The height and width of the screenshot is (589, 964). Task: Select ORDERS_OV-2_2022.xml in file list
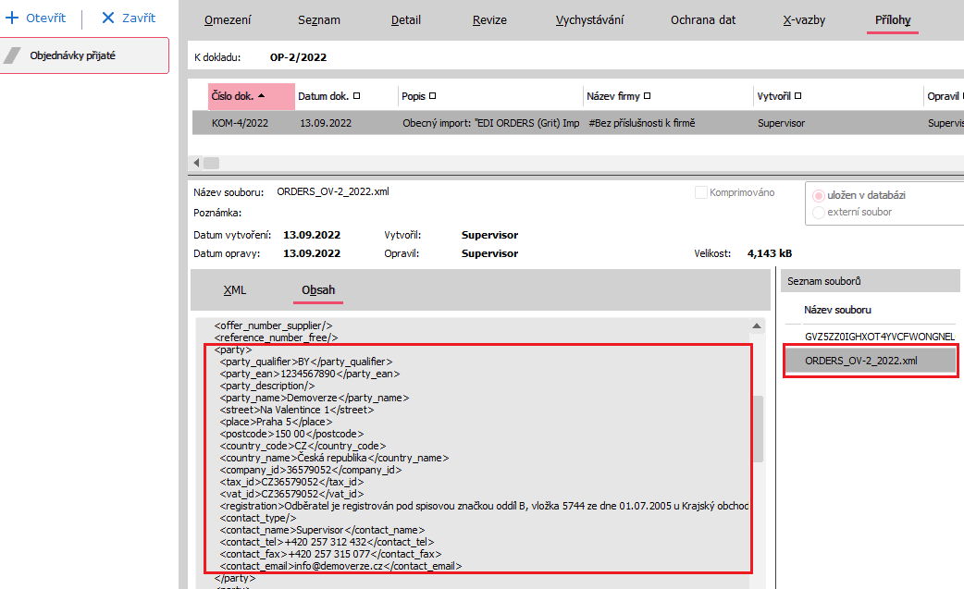point(871,361)
